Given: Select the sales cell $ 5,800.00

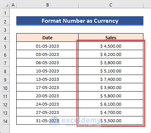Looking at the screenshot, I should (x=111, y=96).
